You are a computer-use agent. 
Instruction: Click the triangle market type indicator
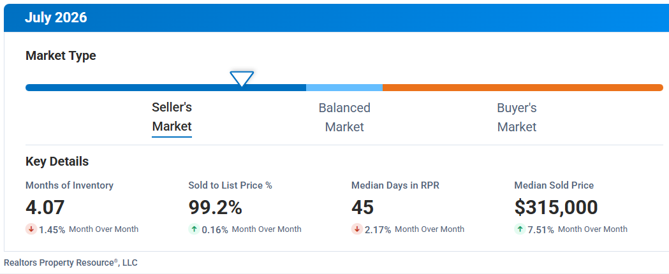pos(242,78)
